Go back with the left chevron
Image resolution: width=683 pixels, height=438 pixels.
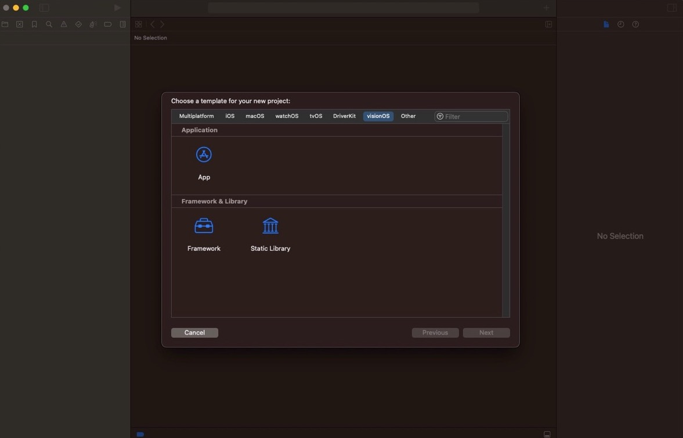coord(153,24)
